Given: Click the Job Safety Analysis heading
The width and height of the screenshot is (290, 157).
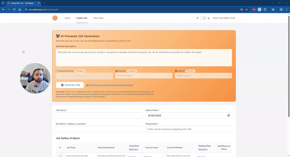Looking at the screenshot, I should tap(68, 138).
